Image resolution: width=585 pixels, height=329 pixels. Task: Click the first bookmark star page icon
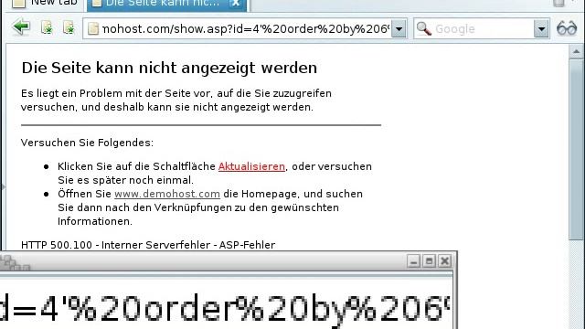(47, 28)
